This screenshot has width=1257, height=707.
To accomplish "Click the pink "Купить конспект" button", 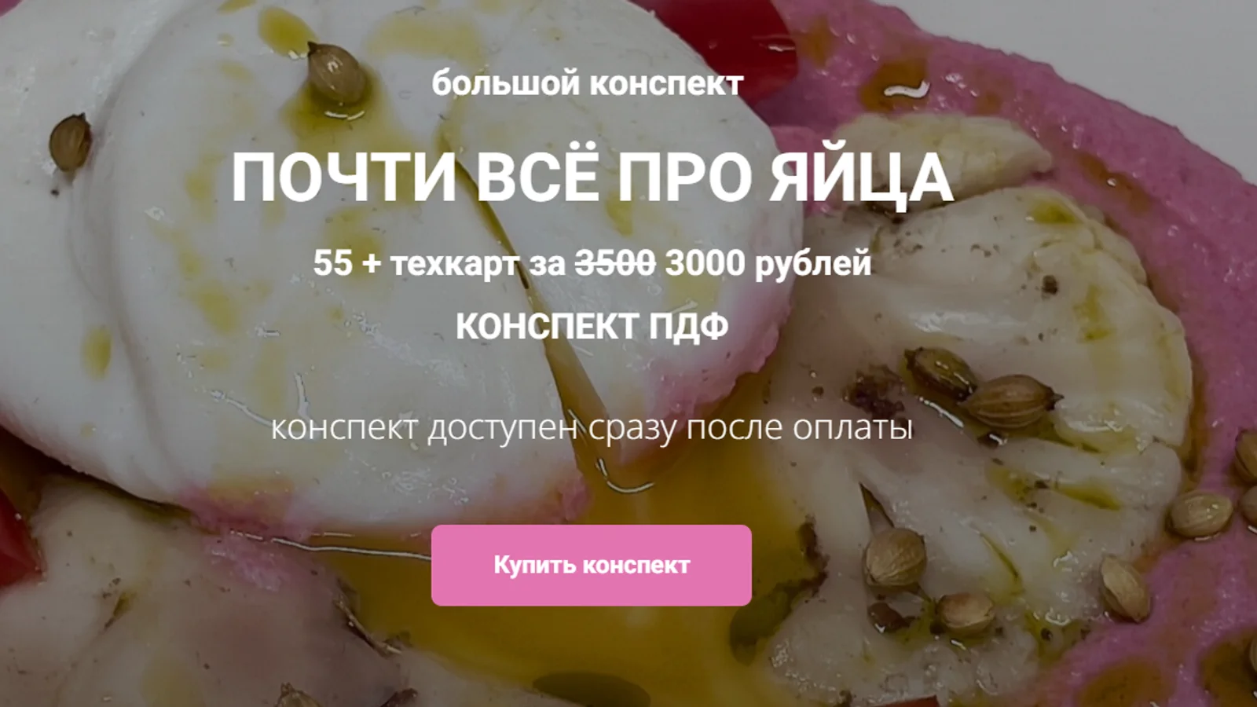I will pyautogui.click(x=591, y=565).
